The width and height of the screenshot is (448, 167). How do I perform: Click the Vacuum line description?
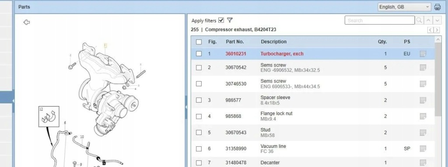pyautogui.click(x=273, y=146)
